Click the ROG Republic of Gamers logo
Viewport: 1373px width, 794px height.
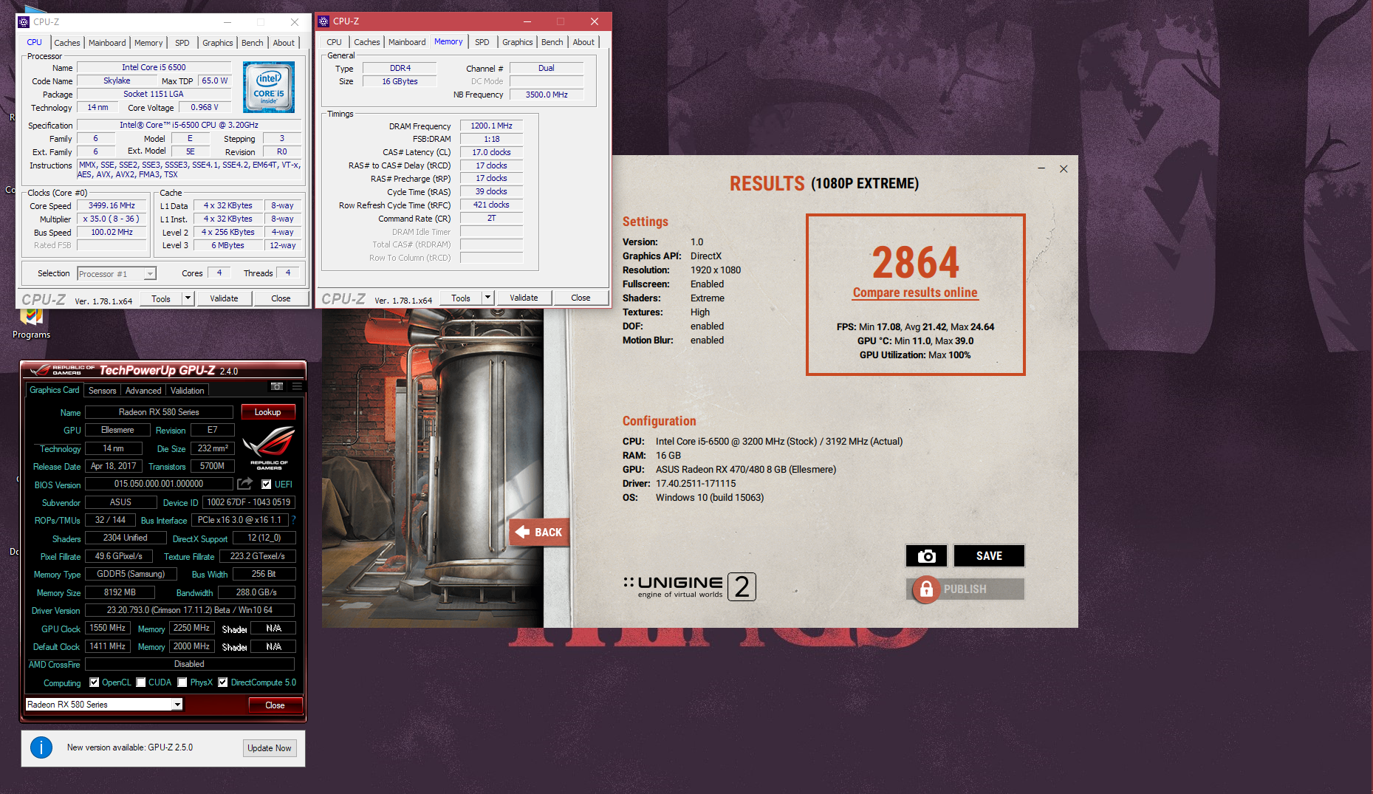pyautogui.click(x=269, y=448)
